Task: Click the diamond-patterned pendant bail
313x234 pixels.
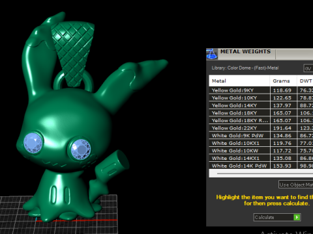Action: click(72, 53)
